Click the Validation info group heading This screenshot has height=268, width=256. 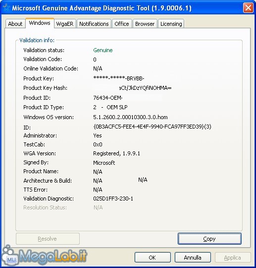pos(37,40)
